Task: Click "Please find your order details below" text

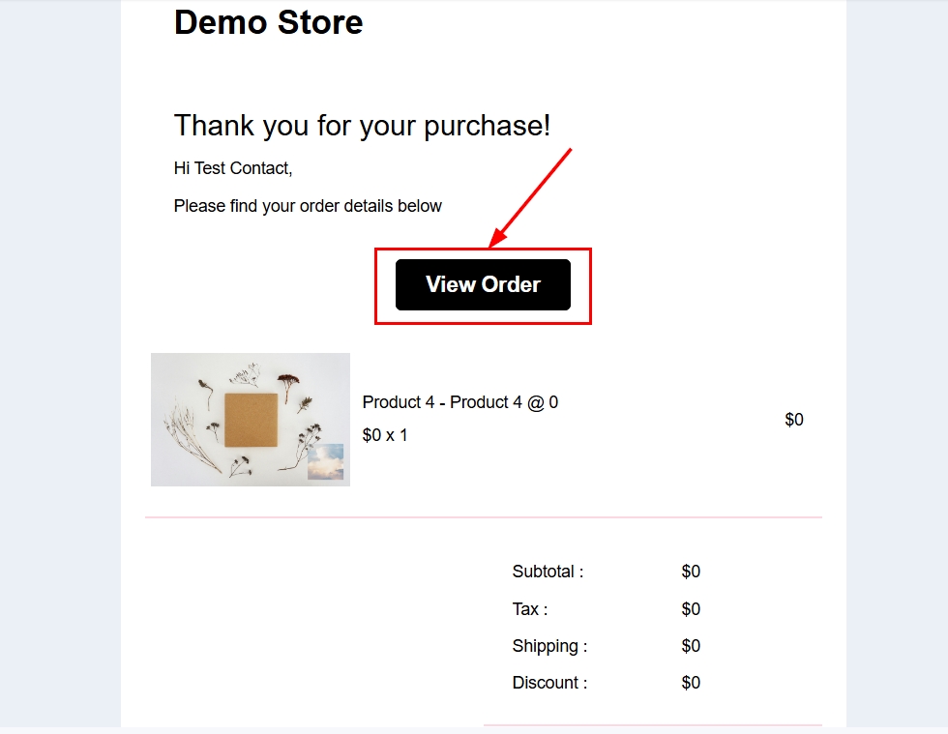Action: (308, 206)
